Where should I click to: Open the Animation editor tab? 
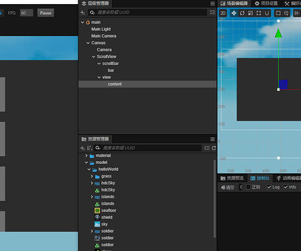pos(288,178)
